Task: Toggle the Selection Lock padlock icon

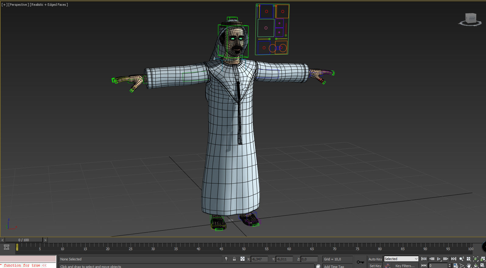Action: pos(234,259)
